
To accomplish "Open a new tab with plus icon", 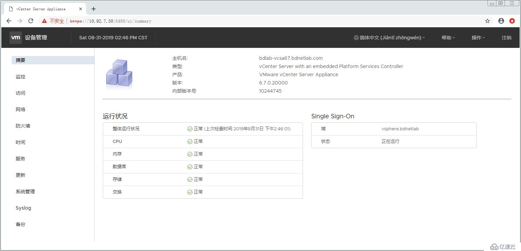I will pos(94,9).
